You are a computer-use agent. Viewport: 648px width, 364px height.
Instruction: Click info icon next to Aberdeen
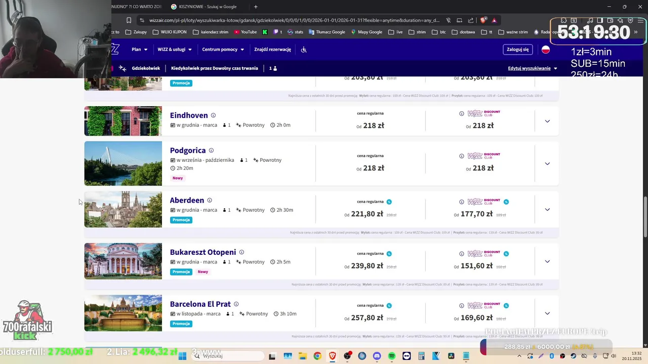point(210,200)
